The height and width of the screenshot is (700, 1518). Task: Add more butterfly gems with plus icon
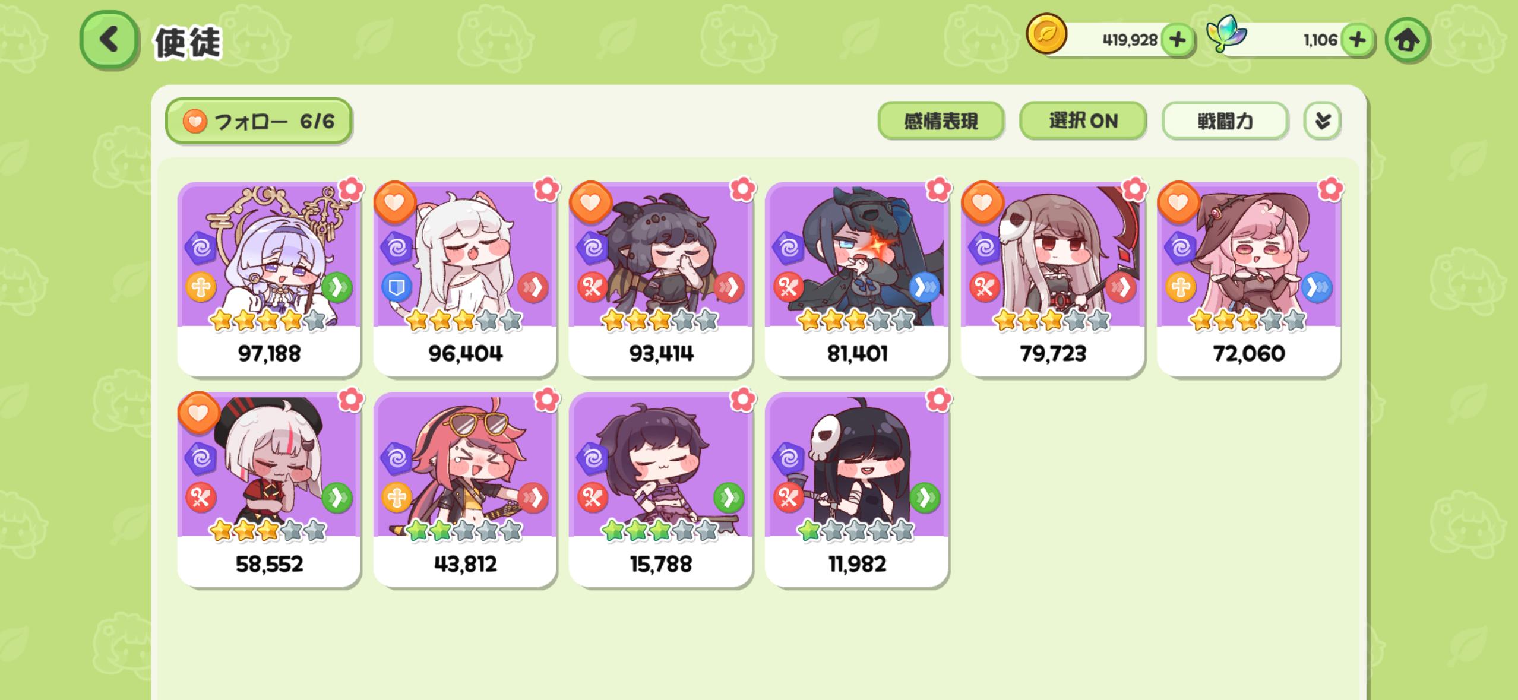pos(1358,40)
